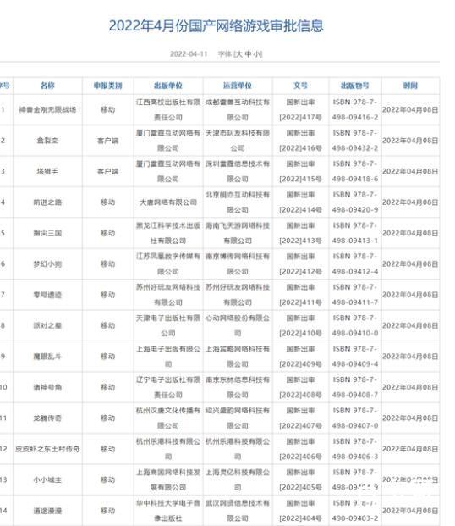455x526 pixels.
Task: Click 移动 category in the 小小城主 row
Action: point(108,479)
